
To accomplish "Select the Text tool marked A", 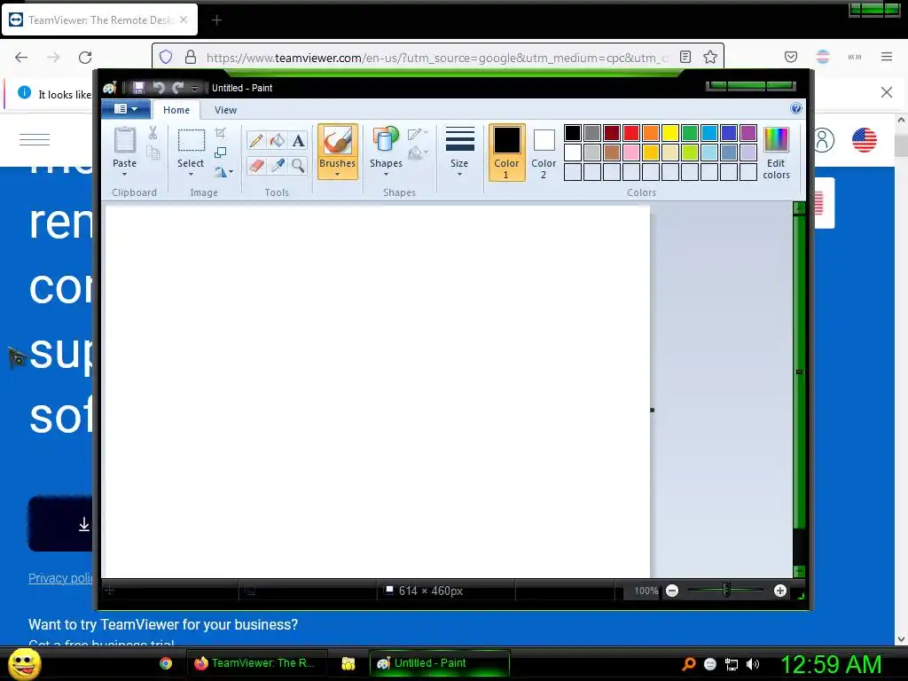I will (x=298, y=141).
